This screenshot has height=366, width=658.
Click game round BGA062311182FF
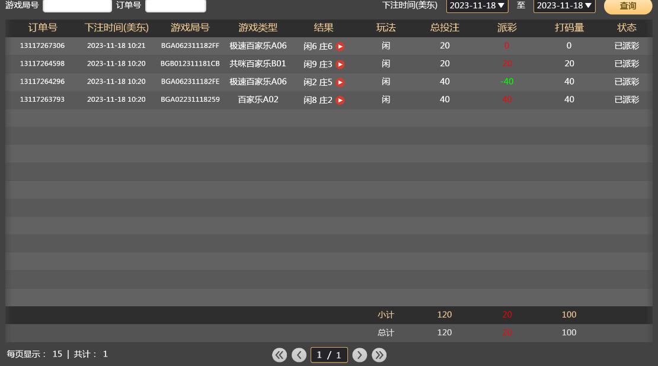(x=190, y=46)
